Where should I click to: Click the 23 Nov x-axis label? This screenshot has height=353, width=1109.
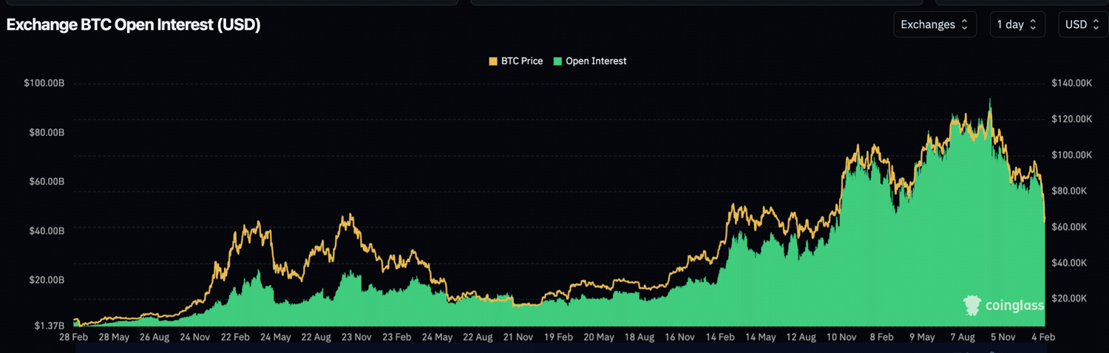point(356,337)
